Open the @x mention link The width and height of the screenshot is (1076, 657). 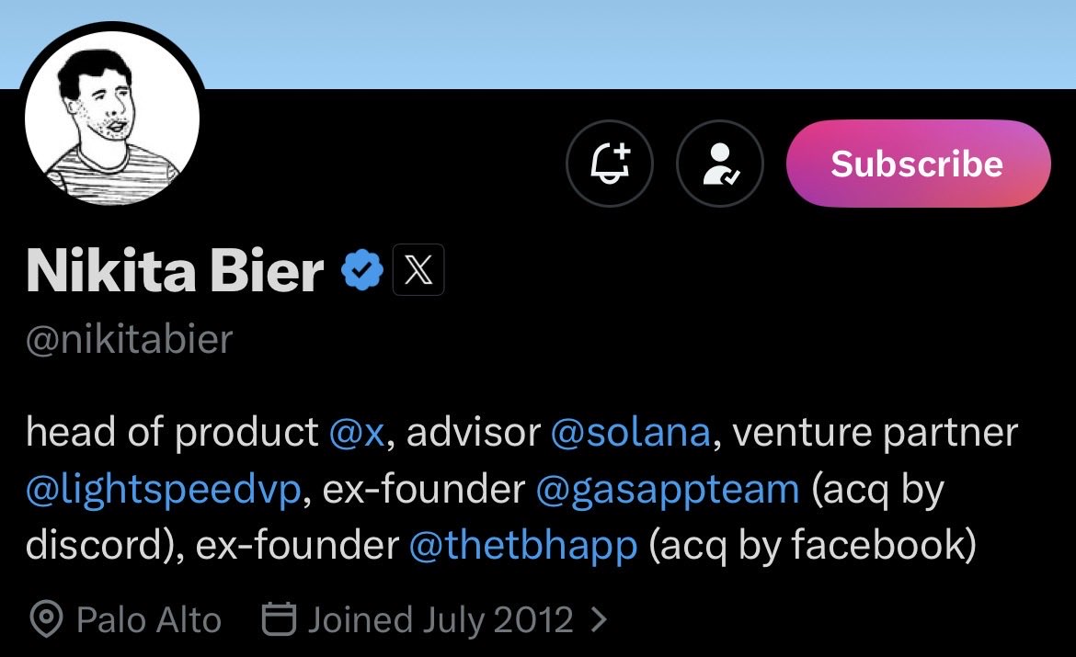pos(355,433)
